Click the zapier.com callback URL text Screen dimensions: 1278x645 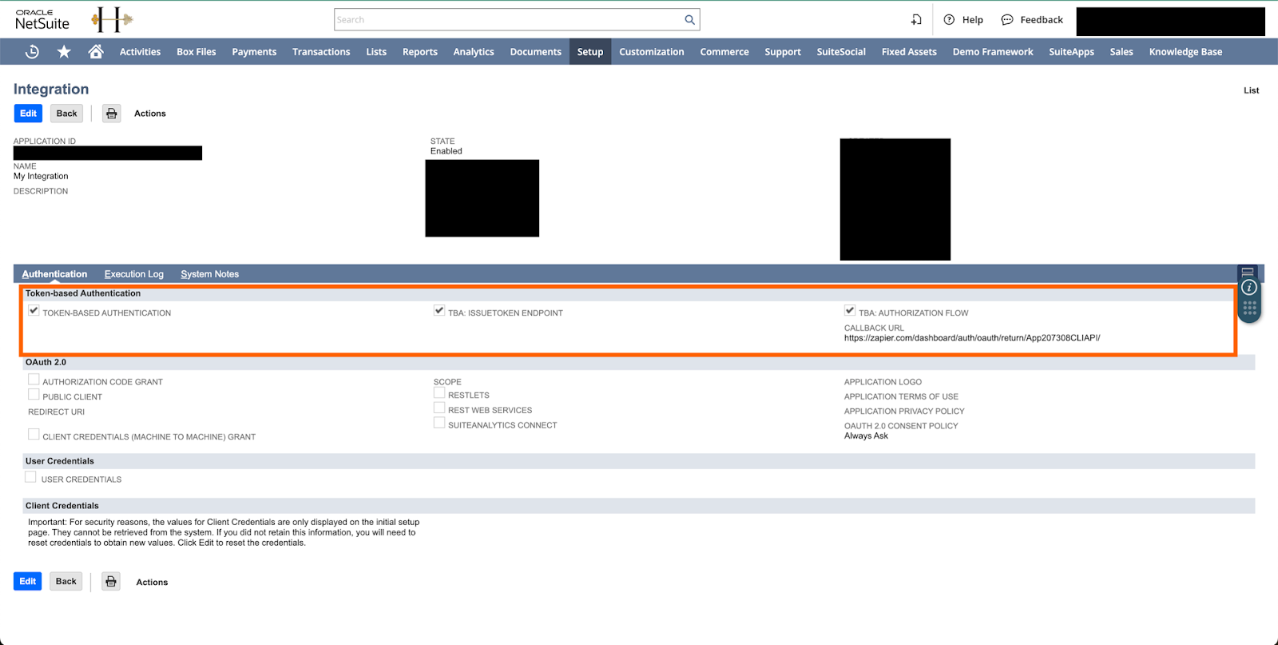[972, 338]
